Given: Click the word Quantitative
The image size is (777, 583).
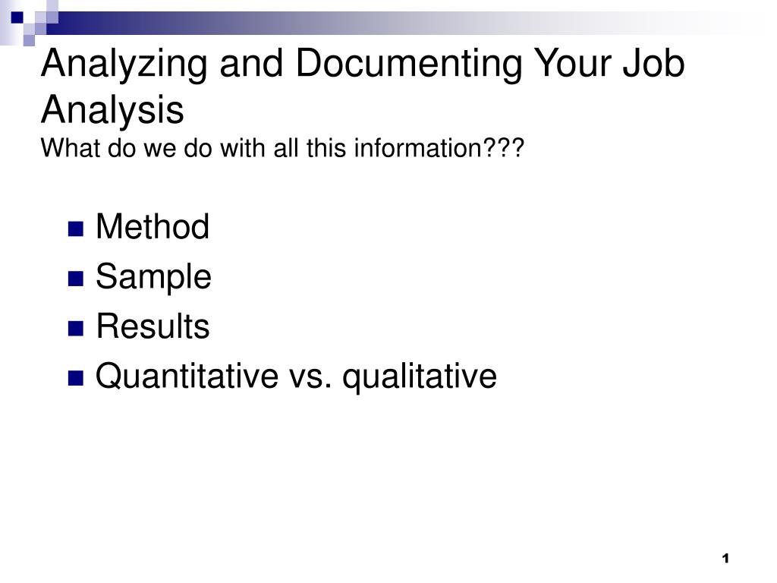Looking at the screenshot, I should 187,376.
